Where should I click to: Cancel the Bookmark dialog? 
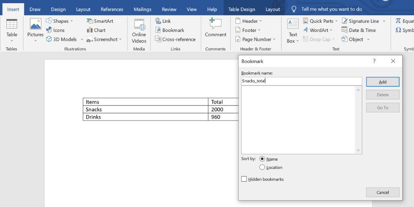pos(383,192)
